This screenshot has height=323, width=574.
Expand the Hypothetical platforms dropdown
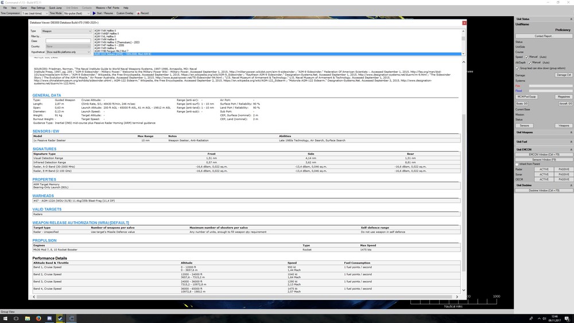tap(68, 52)
